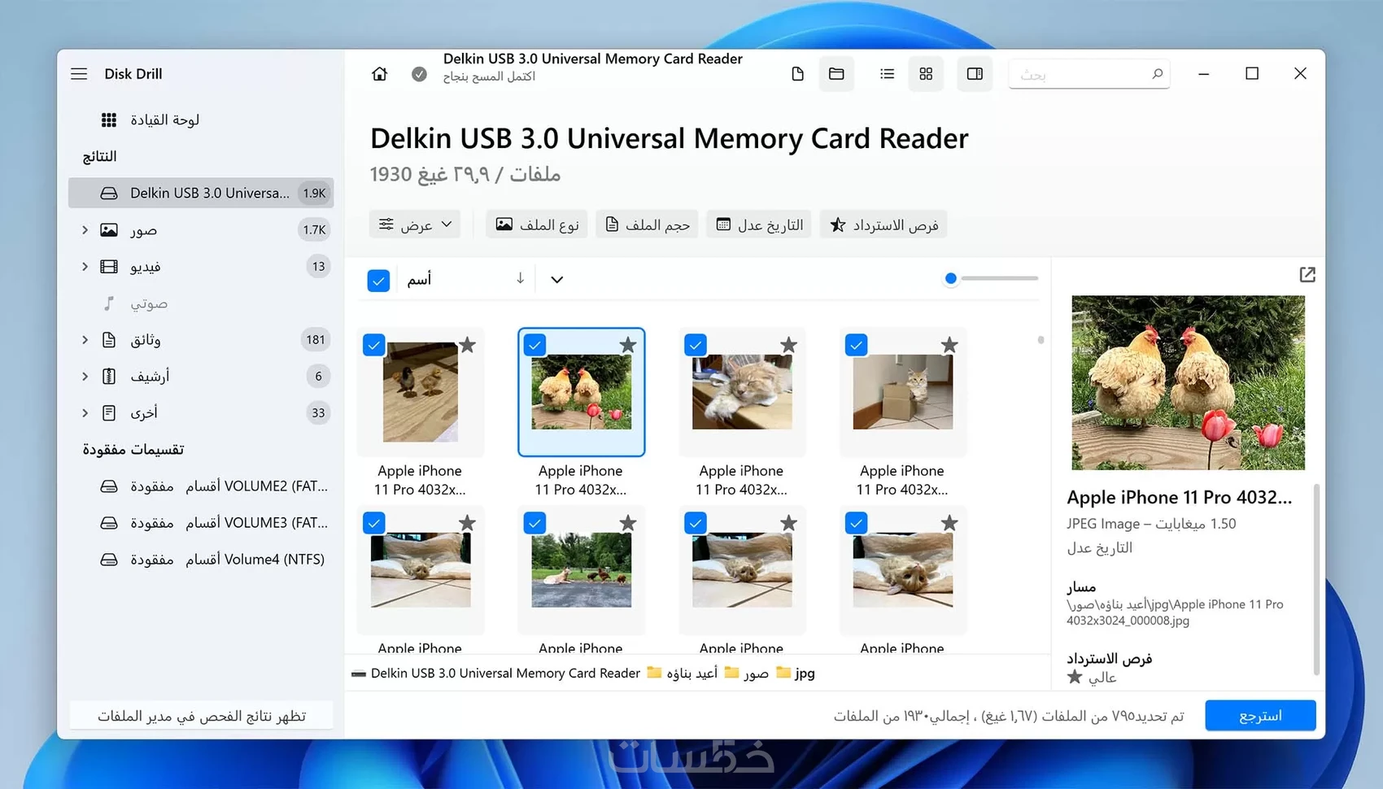Click the preview panel vertical scrollbar
This screenshot has width=1383, height=789.
(1316, 579)
